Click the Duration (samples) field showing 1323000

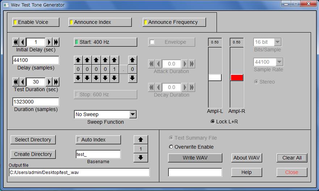[x=36, y=102]
